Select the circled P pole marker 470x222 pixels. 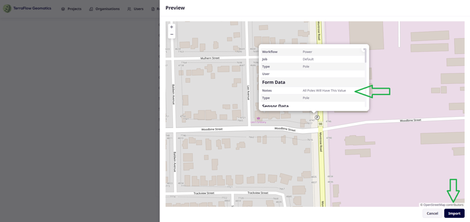point(317,117)
